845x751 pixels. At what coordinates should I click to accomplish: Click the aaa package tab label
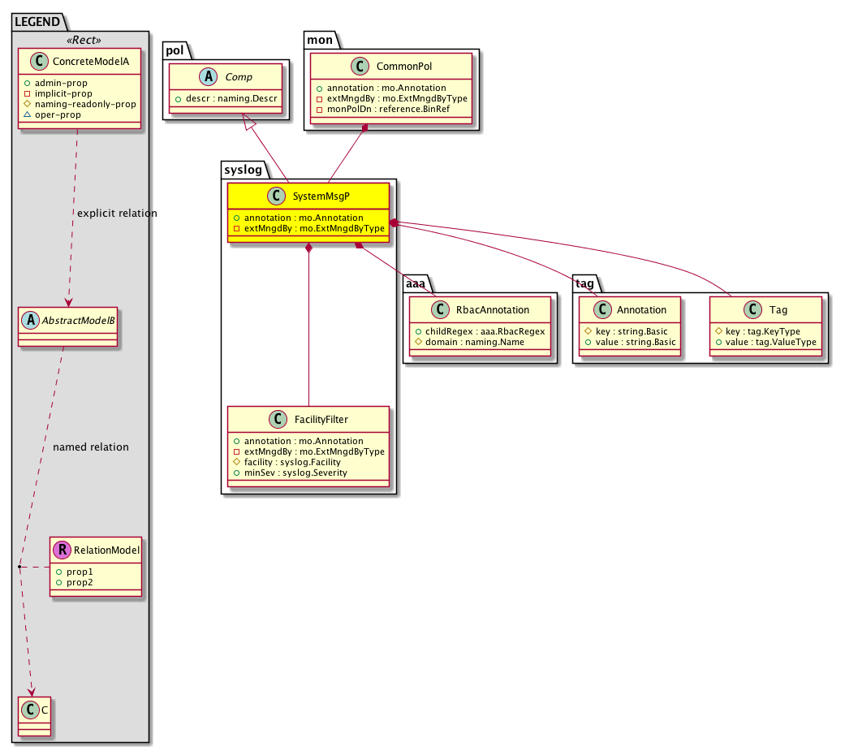click(416, 283)
